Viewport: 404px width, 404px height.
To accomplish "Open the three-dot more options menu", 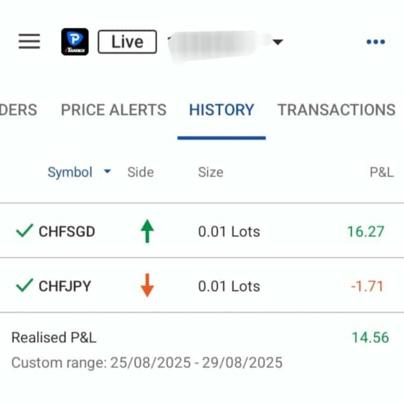I will [x=376, y=42].
